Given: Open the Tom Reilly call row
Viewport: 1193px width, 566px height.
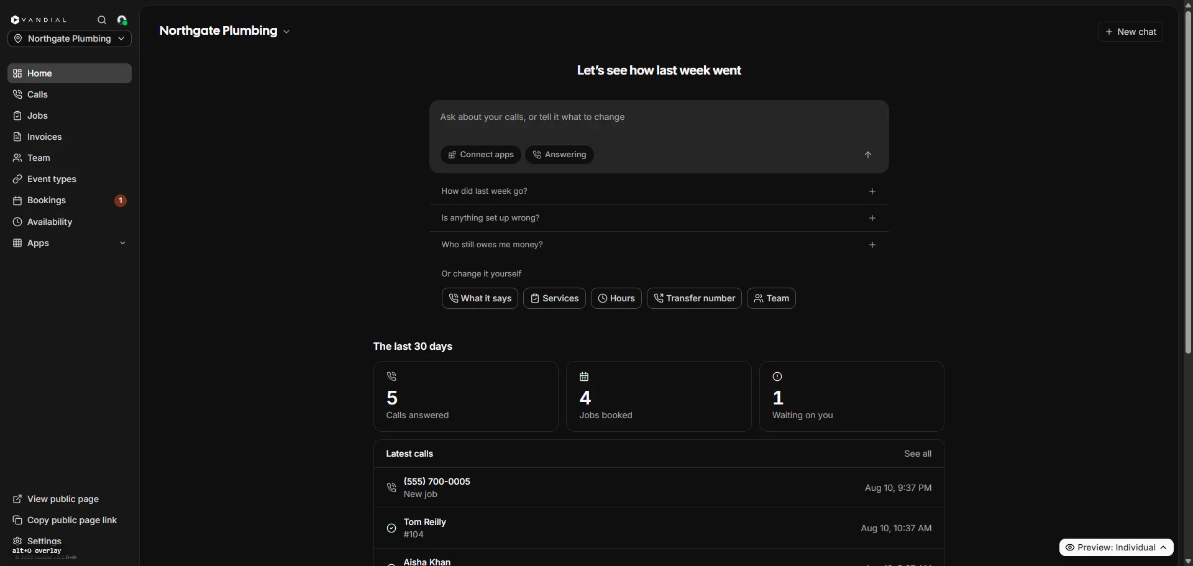Looking at the screenshot, I should coord(659,528).
